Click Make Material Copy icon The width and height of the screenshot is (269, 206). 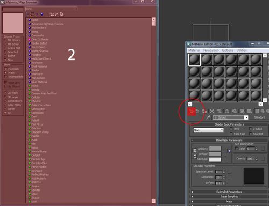point(220,111)
